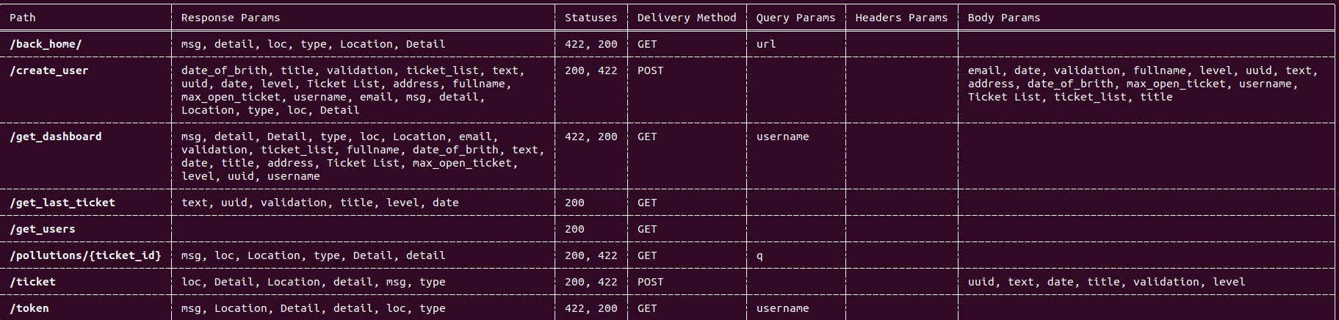
Task: Select the /ticket path entry
Action: [x=32, y=282]
